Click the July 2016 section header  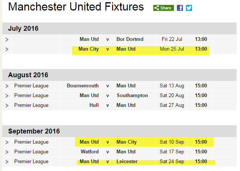click(x=119, y=28)
